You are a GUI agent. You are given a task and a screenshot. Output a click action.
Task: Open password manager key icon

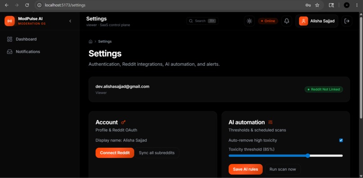click(x=308, y=5)
